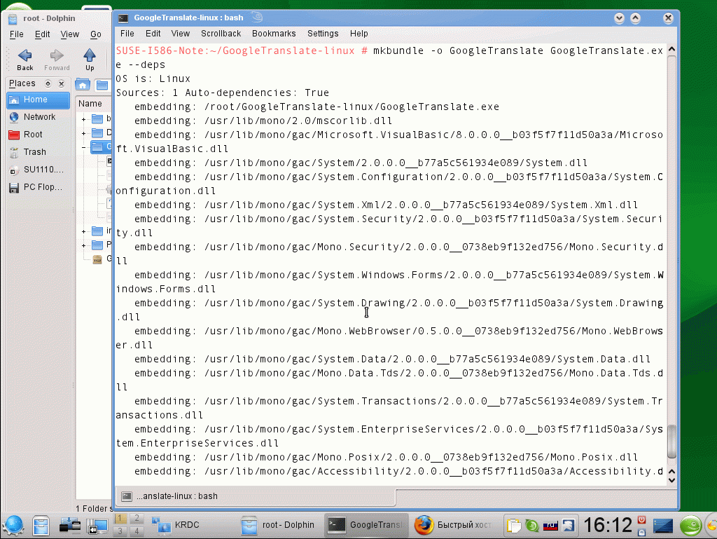Expand the second folder starting with D
717x539 pixels.
click(x=84, y=134)
